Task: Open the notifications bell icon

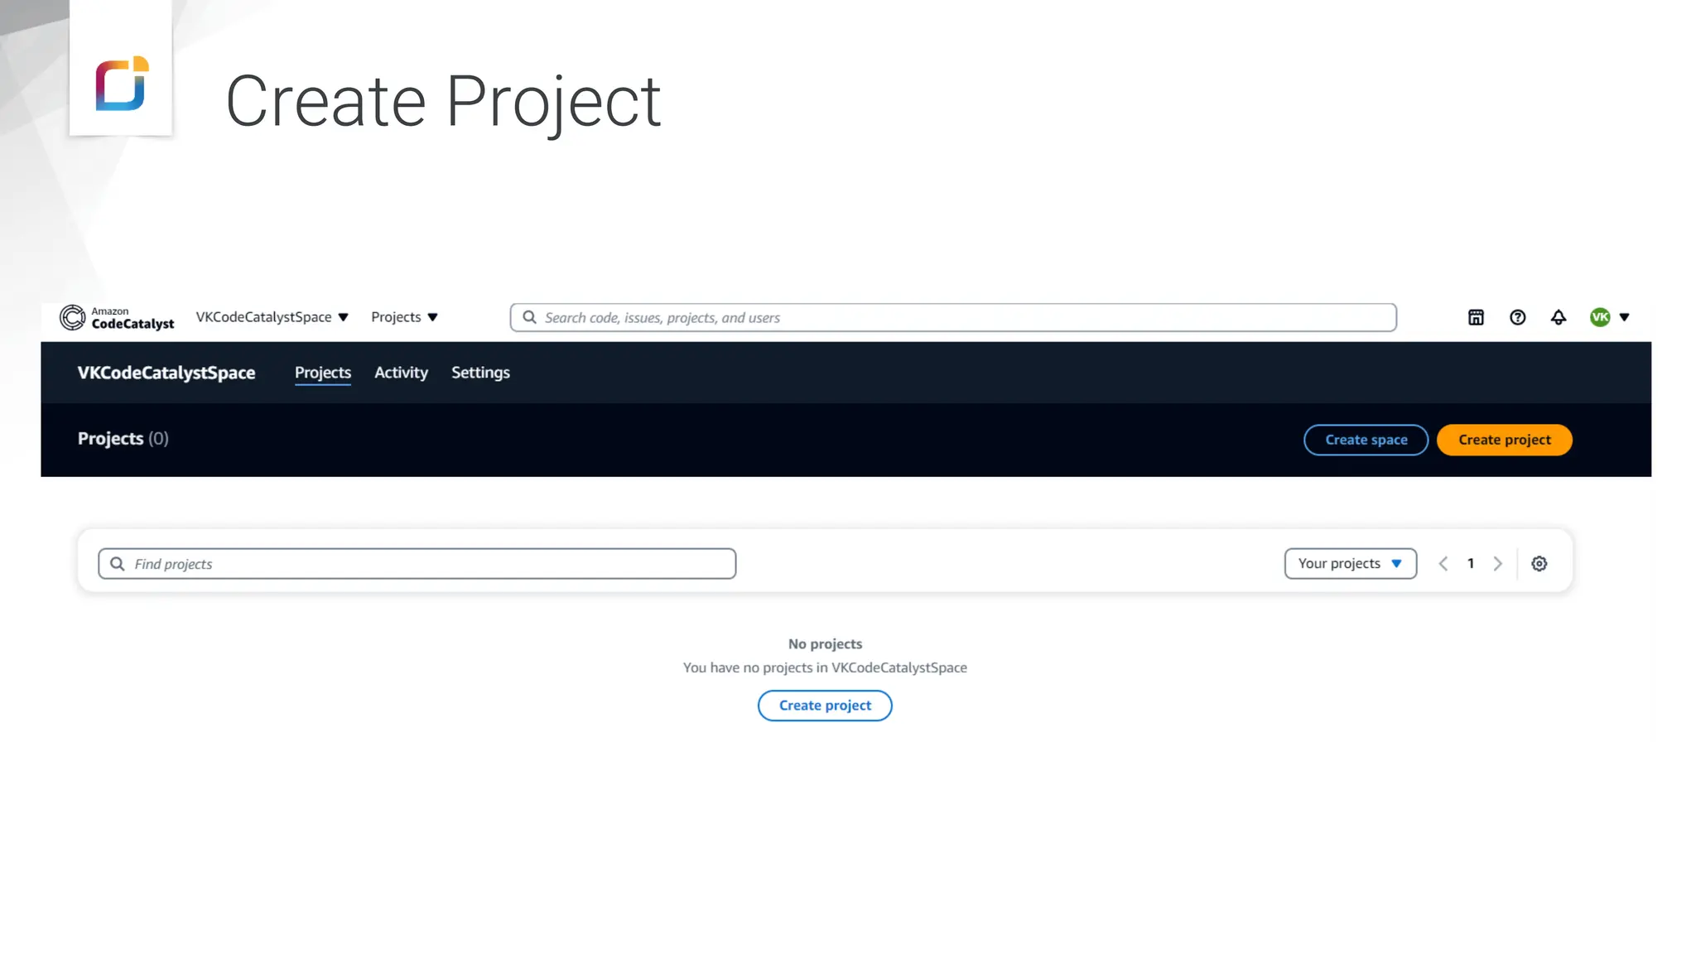Action: pyautogui.click(x=1559, y=317)
